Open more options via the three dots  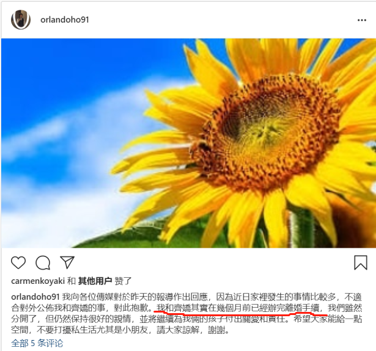coord(361,20)
